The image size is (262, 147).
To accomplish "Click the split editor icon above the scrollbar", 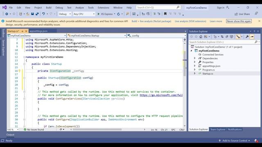I will (185, 40).
